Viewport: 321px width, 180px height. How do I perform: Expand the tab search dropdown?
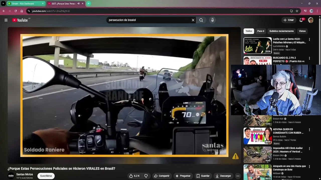(x=3, y=3)
